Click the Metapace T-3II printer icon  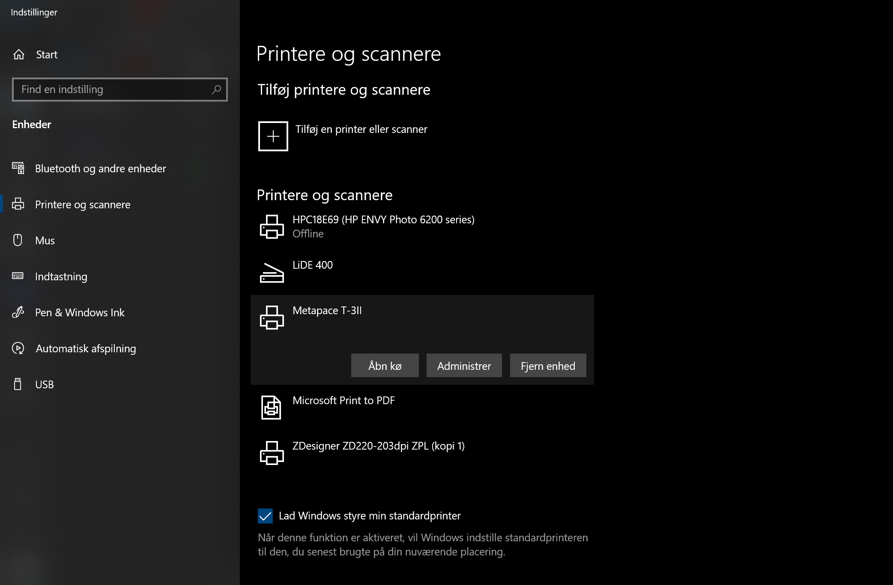[272, 318]
